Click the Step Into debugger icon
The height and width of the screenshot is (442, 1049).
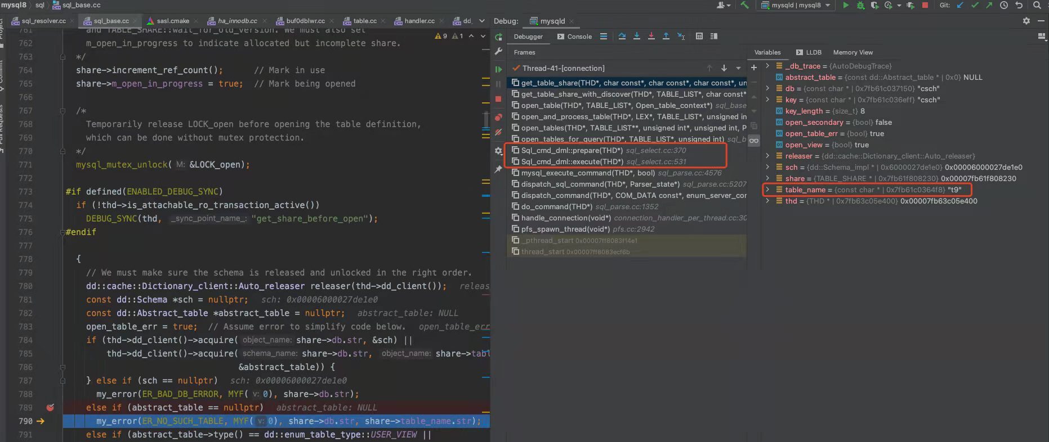coord(636,37)
